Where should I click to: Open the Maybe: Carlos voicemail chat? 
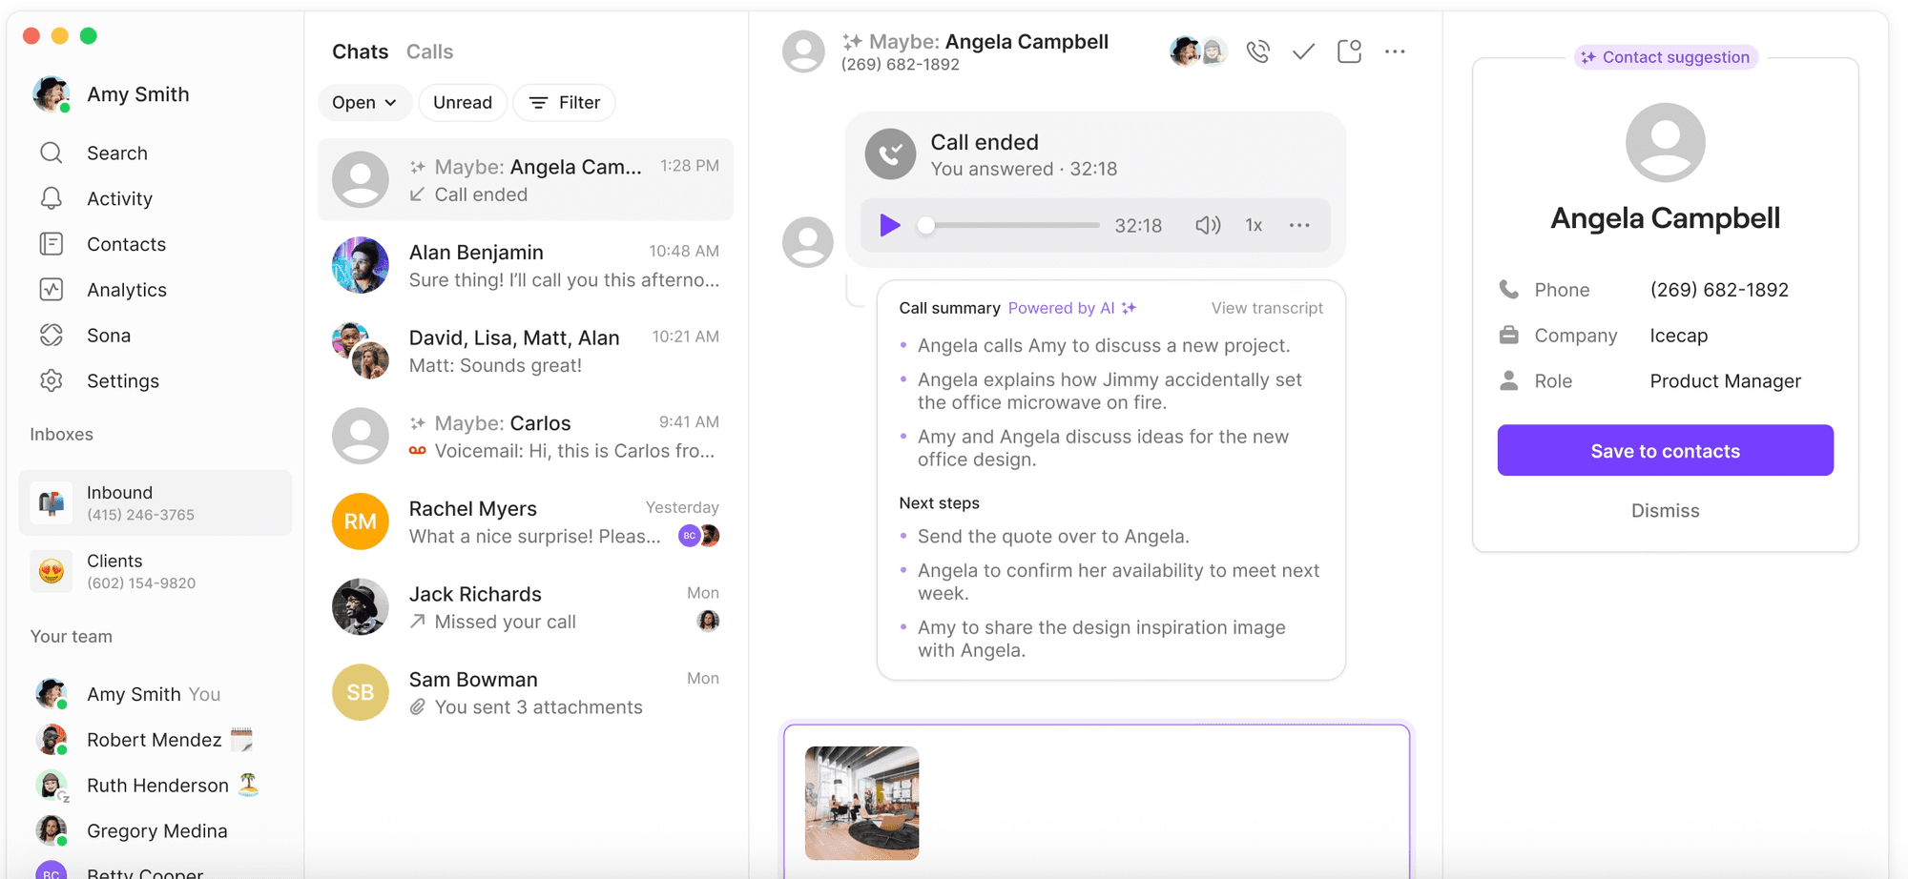pyautogui.click(x=526, y=437)
